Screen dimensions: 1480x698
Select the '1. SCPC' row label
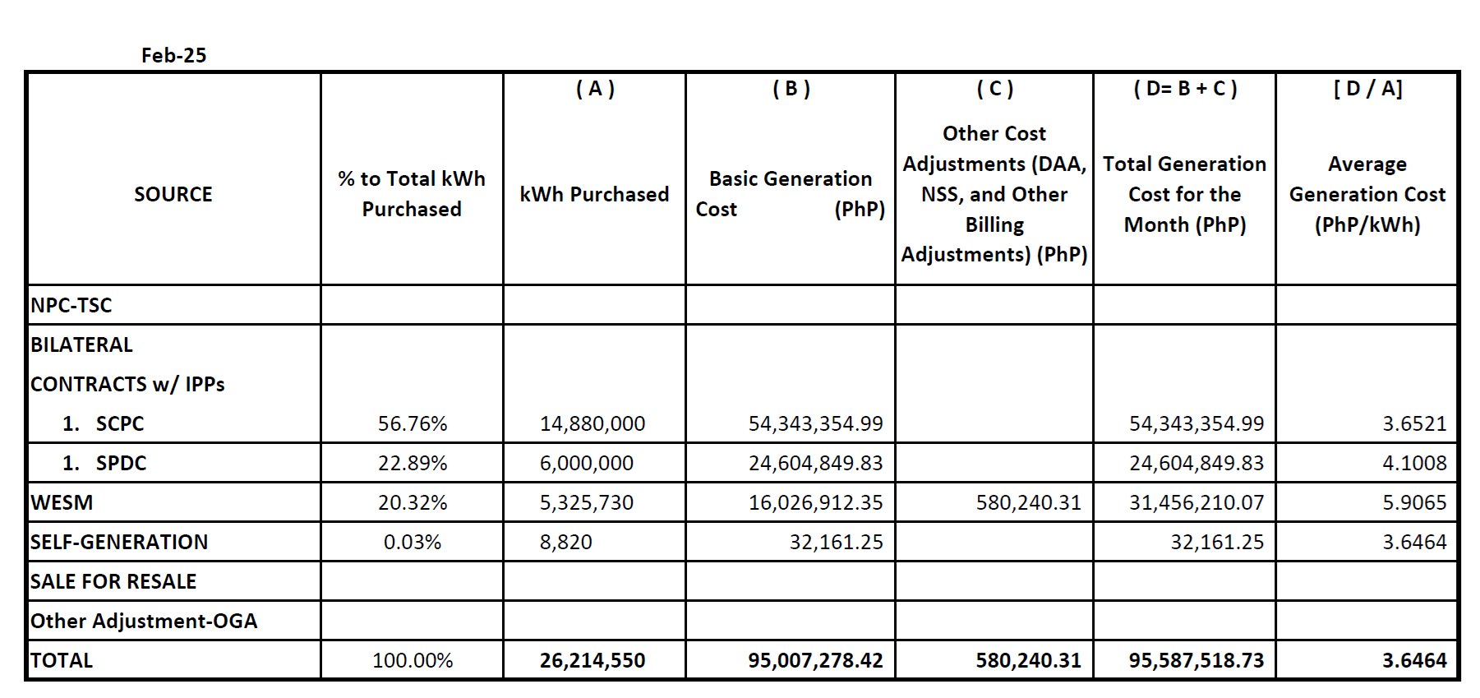(x=104, y=423)
